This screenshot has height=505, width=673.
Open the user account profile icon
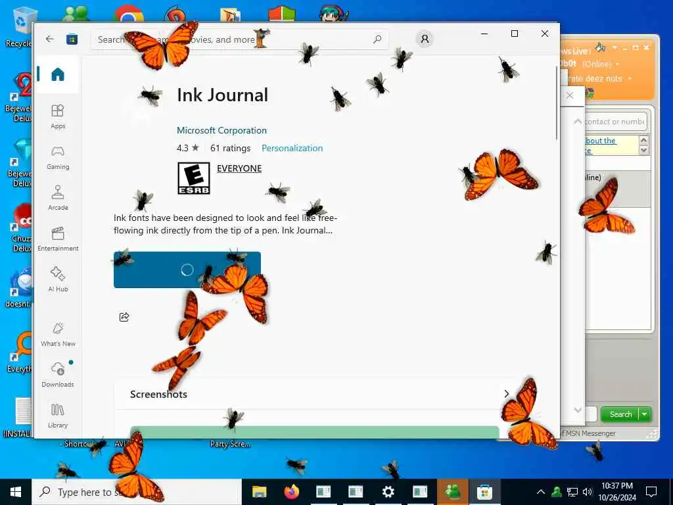425,39
